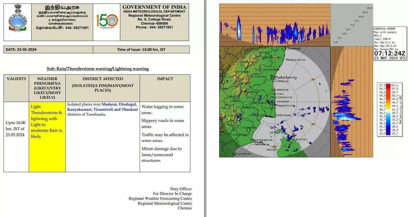Click the red top of reflectivity scale
This screenshot has height=217, width=409.
click(x=388, y=85)
